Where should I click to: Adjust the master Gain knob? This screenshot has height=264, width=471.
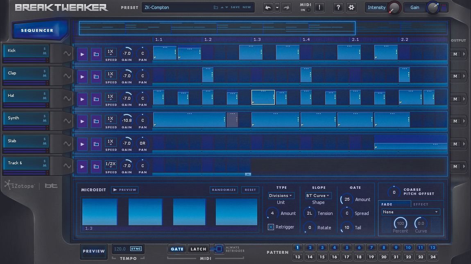point(433,8)
